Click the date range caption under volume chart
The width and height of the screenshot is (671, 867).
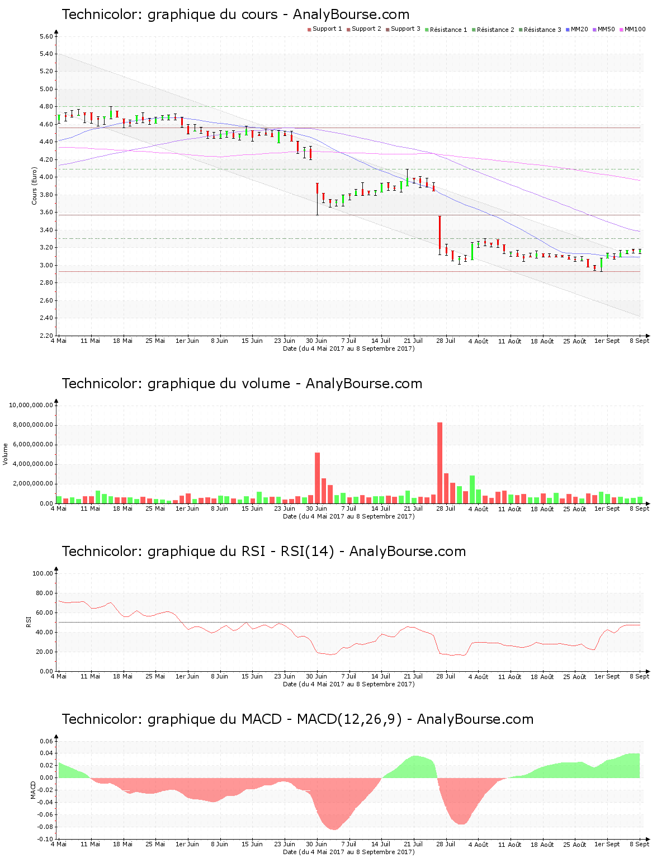(x=349, y=516)
